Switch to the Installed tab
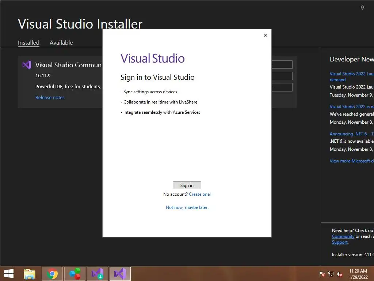 click(28, 43)
